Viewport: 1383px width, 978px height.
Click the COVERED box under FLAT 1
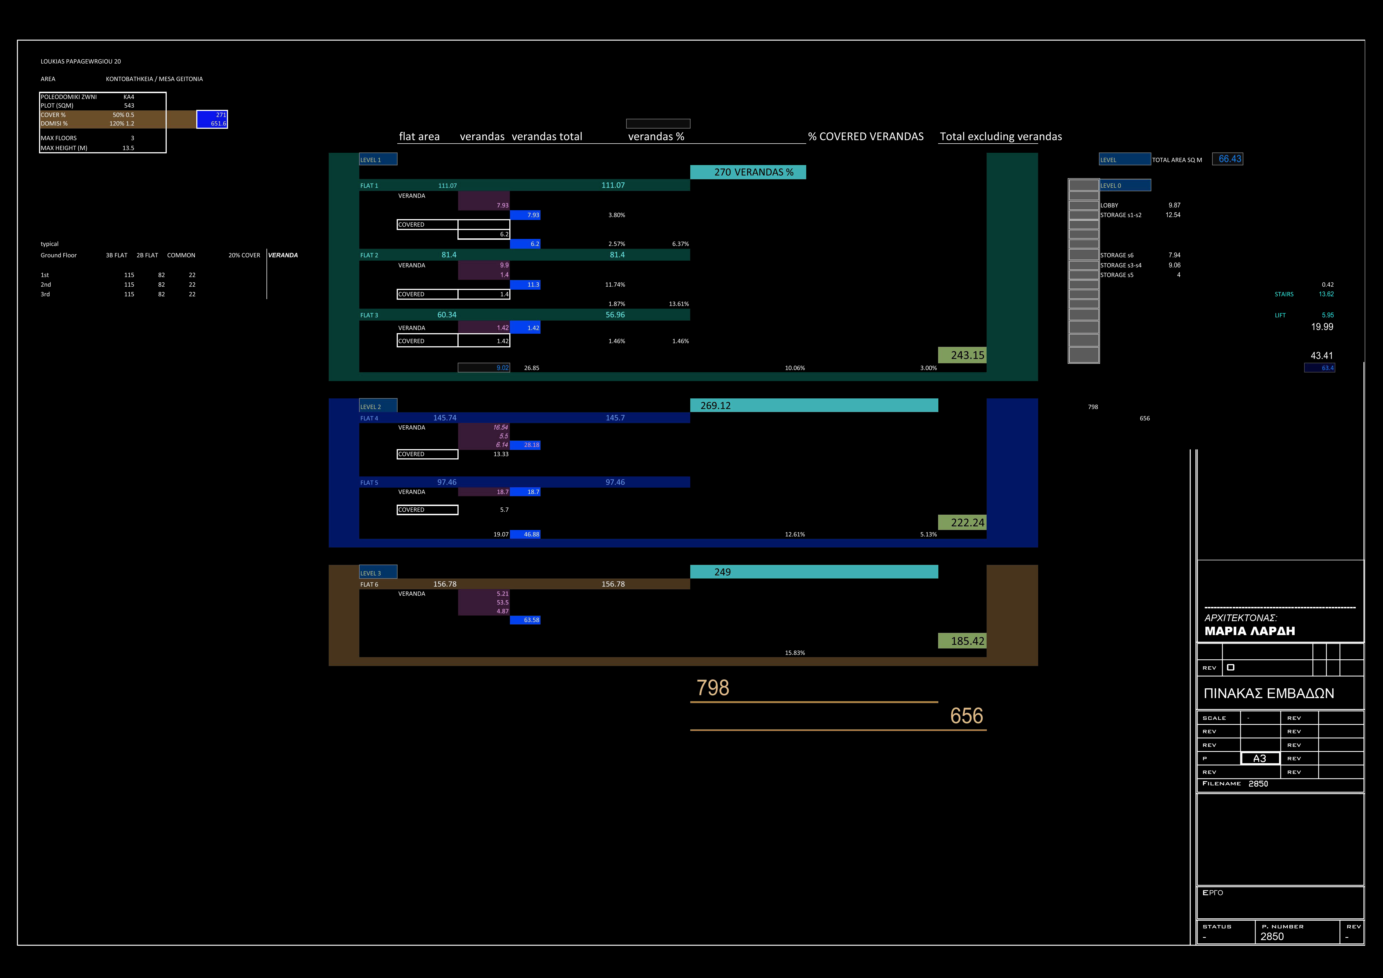pos(427,225)
